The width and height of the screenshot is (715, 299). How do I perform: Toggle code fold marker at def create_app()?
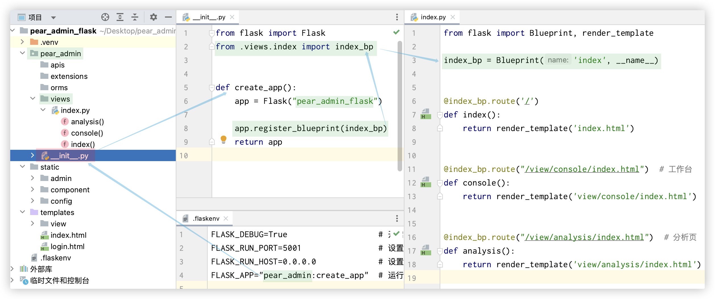(212, 88)
